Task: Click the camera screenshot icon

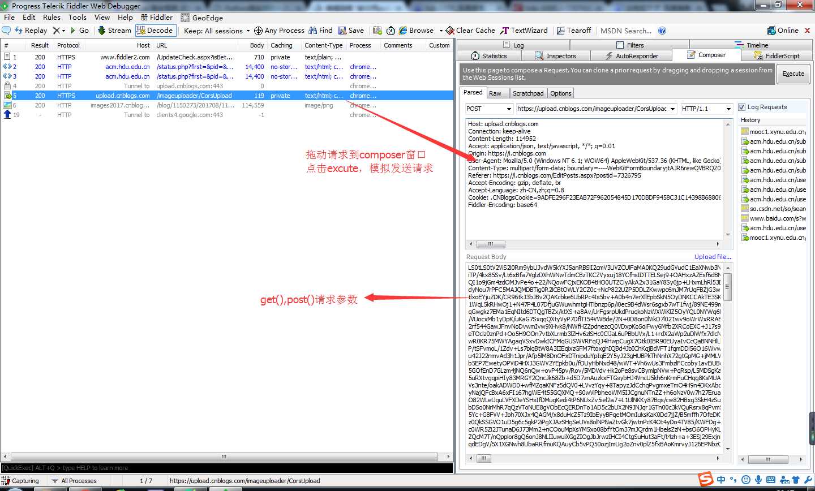Action: [x=376, y=31]
